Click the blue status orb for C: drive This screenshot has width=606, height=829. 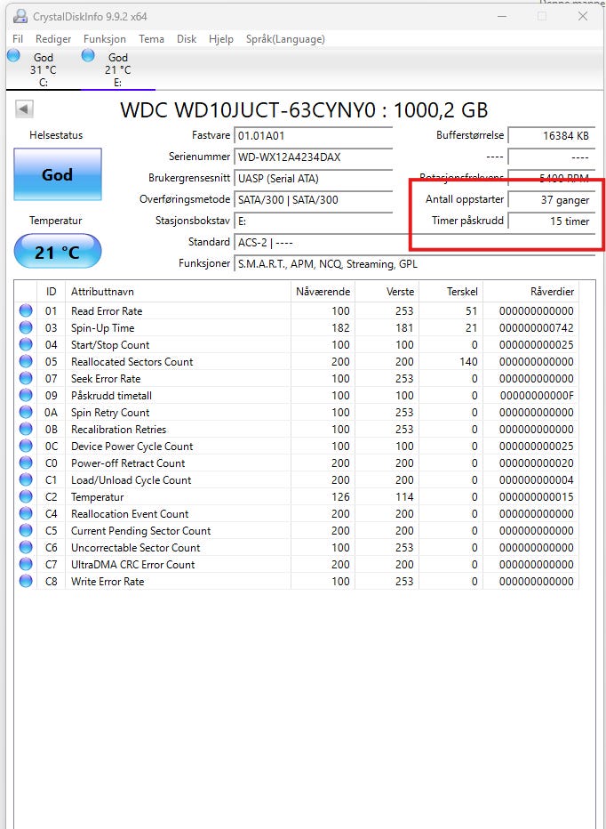point(13,55)
